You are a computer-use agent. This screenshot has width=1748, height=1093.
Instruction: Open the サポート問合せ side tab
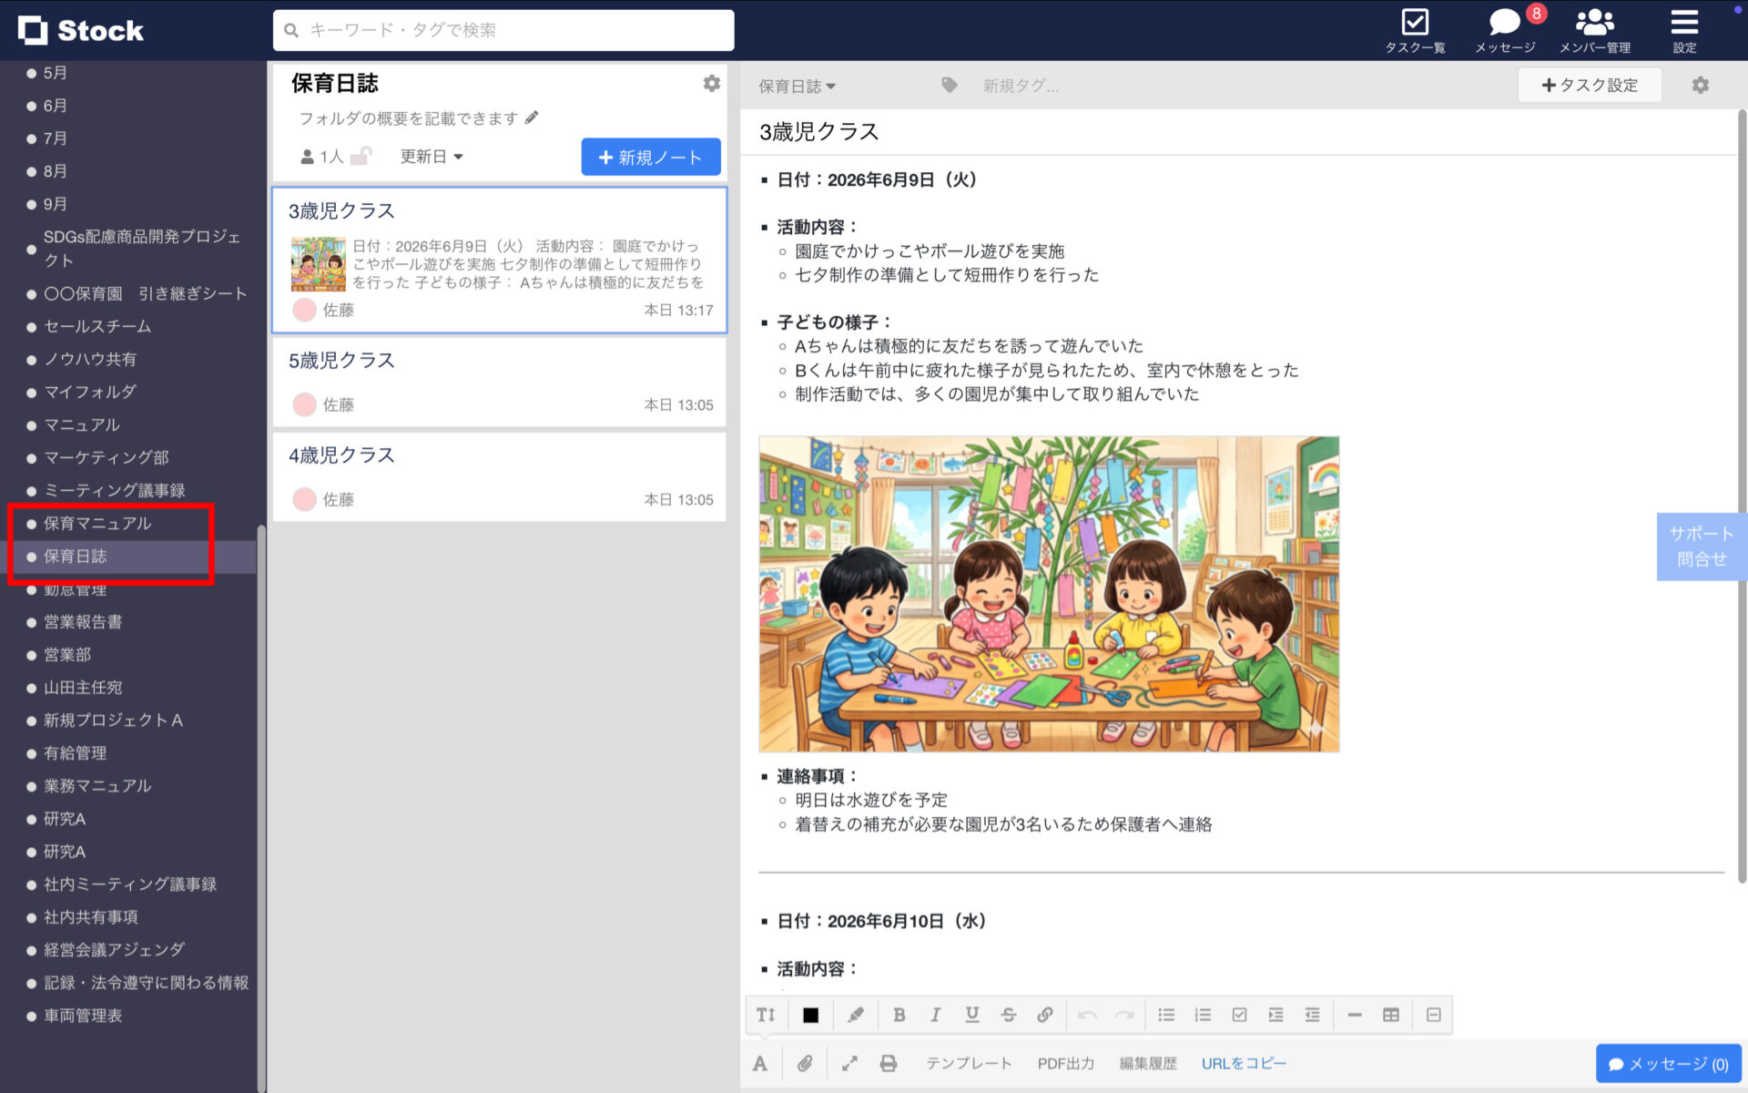point(1702,546)
